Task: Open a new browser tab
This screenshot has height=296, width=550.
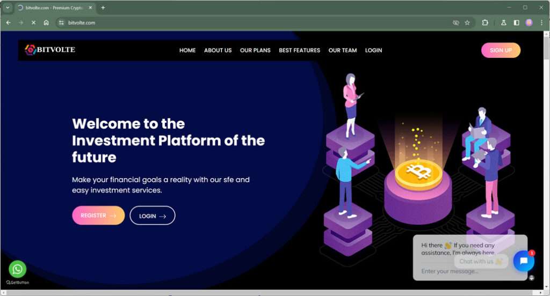Action: pyautogui.click(x=103, y=8)
